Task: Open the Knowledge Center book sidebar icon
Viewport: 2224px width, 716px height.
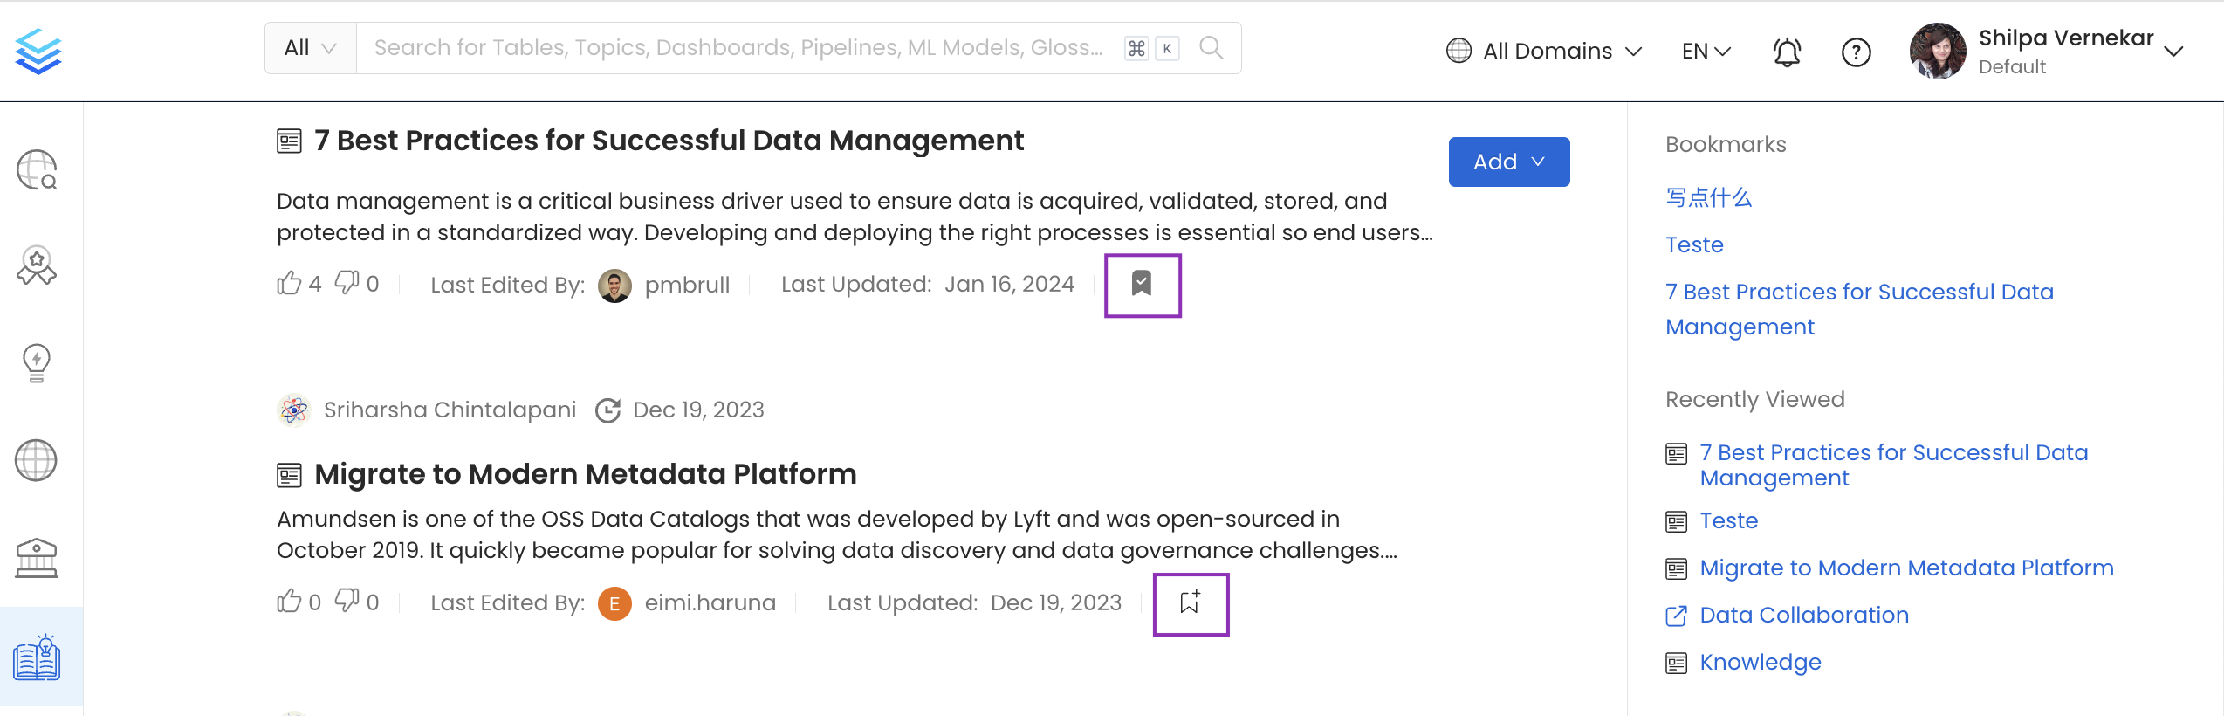Action: (x=37, y=658)
